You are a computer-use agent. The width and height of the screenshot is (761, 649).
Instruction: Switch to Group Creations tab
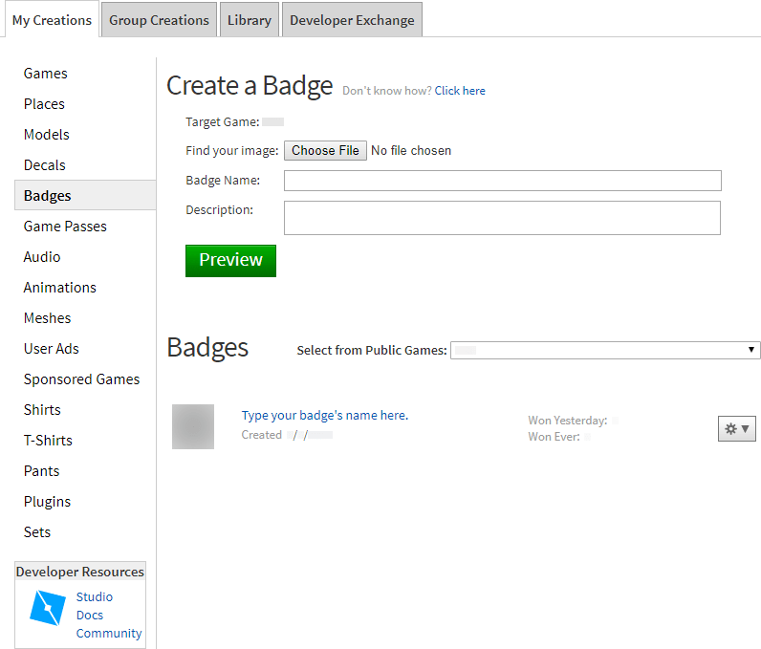tap(159, 20)
